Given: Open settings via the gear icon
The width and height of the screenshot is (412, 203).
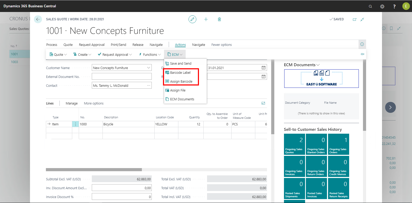Looking at the screenshot, I should point(382,6).
